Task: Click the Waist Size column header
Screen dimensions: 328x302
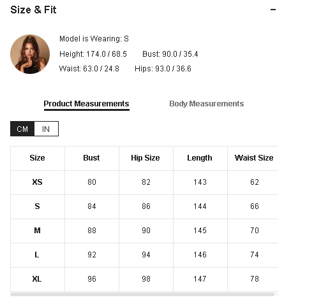Action: [254, 158]
